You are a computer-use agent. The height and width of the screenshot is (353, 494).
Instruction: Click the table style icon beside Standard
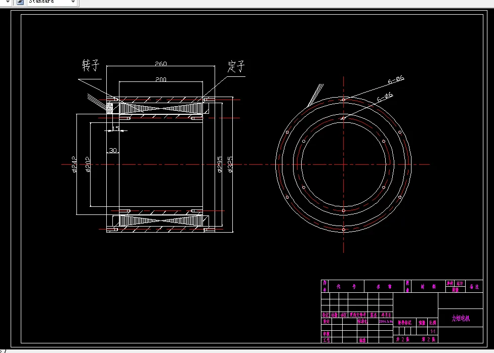pos(20,2)
